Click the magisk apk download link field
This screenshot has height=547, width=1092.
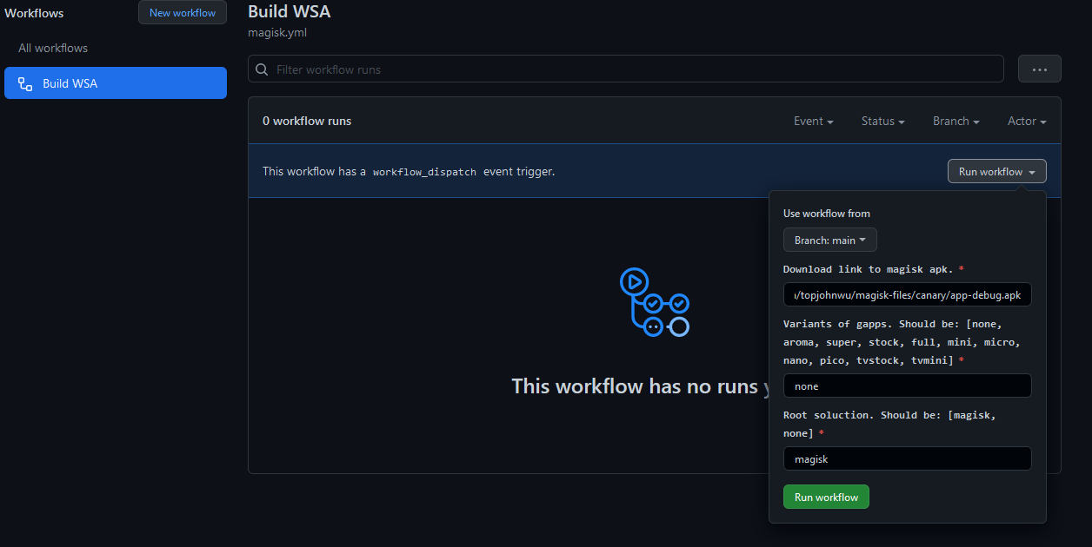tap(907, 295)
